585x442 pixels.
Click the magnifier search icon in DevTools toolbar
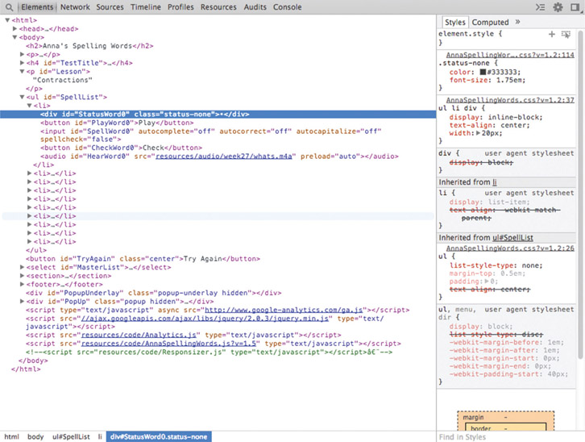[x=10, y=7]
